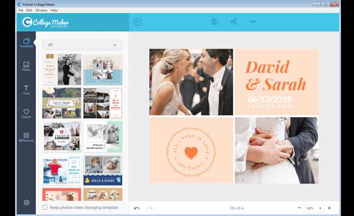Save the collage using the save icon
Viewport: 354px width, 216px height.
tap(215, 22)
